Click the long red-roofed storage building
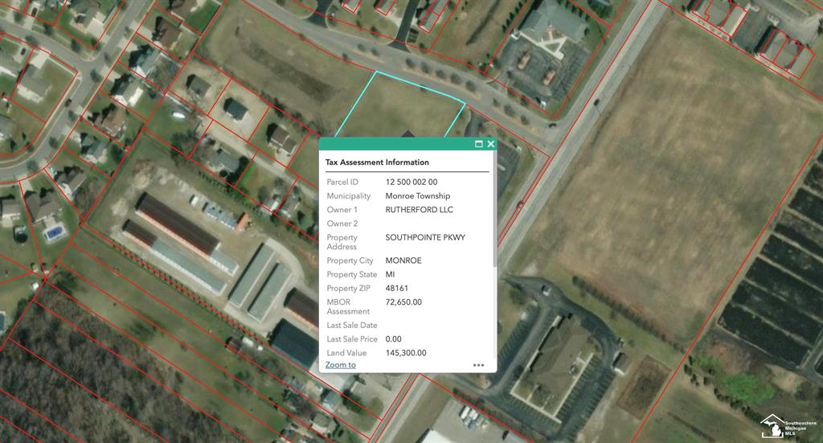Viewport: 823px width, 443px height. [177, 224]
